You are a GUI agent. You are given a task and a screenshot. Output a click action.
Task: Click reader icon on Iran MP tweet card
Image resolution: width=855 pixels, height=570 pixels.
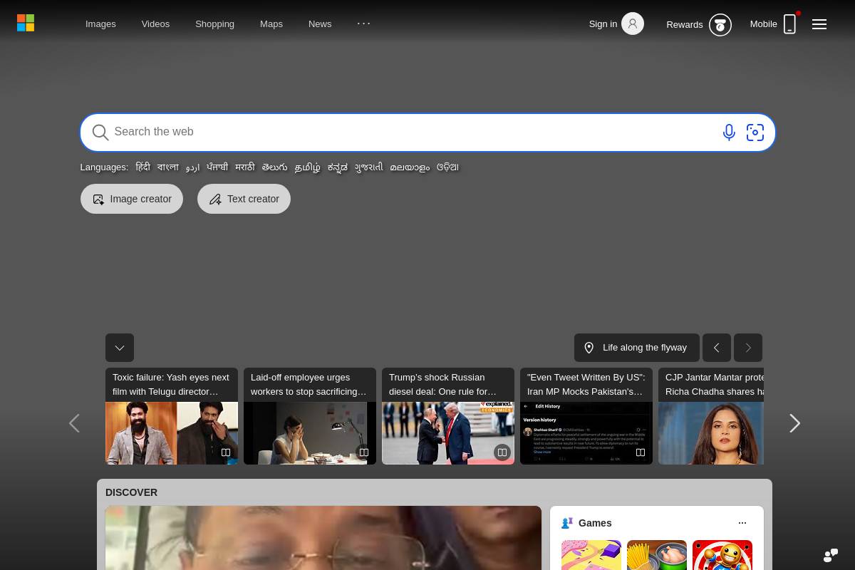pyautogui.click(x=641, y=452)
